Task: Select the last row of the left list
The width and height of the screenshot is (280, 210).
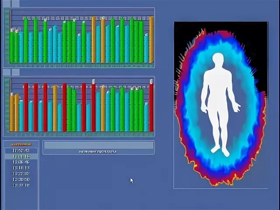Action: [x=21, y=185]
